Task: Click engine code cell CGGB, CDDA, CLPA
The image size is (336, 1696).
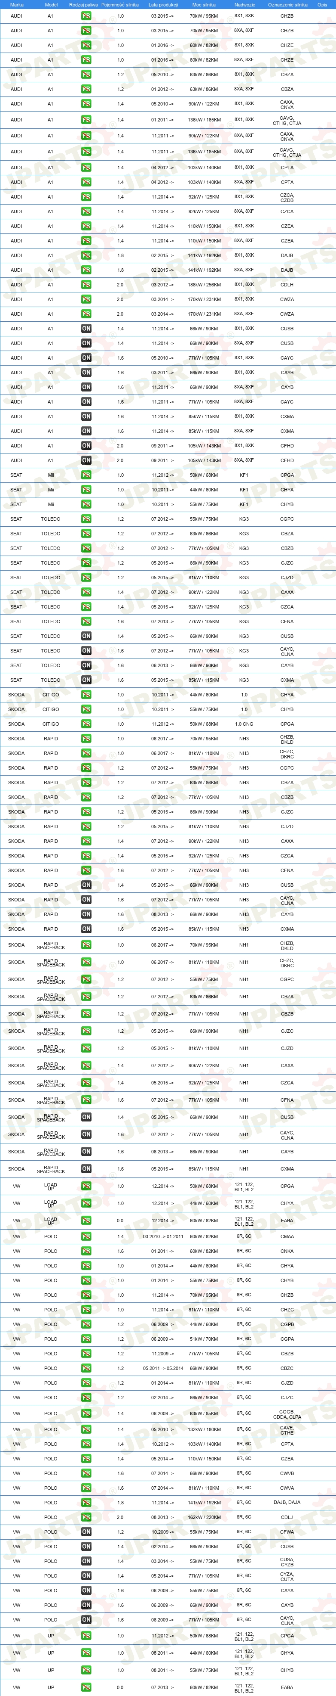Action: [287, 1413]
